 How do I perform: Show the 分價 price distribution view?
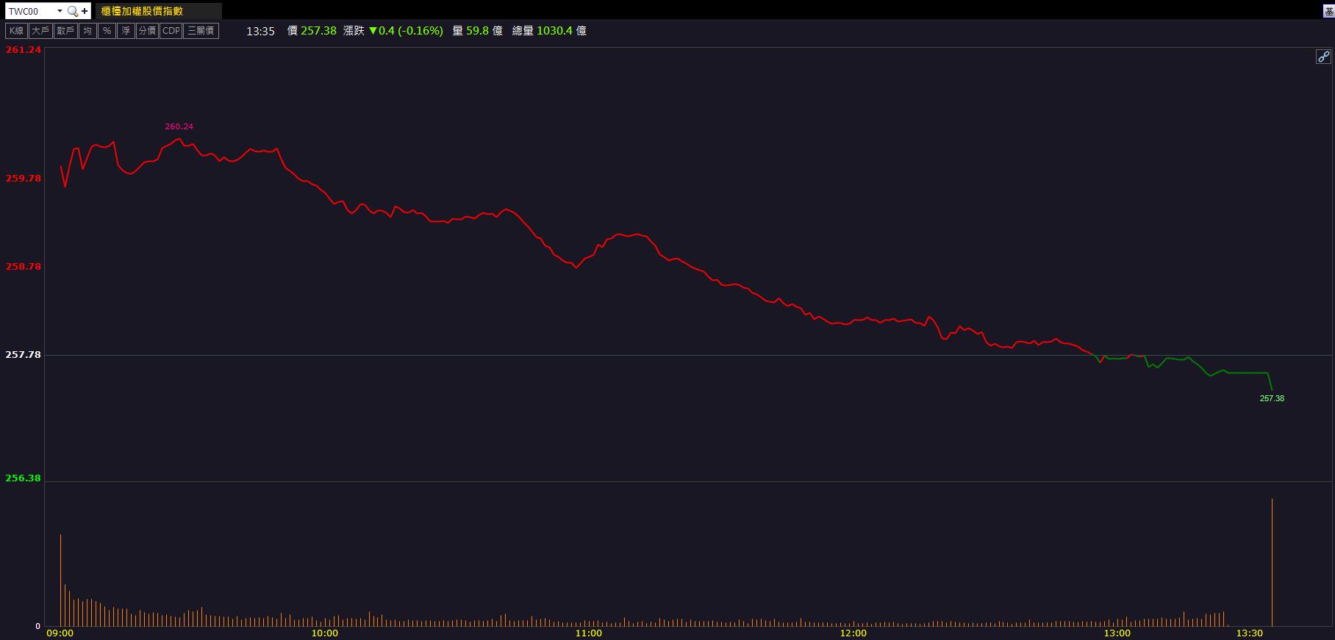(147, 31)
